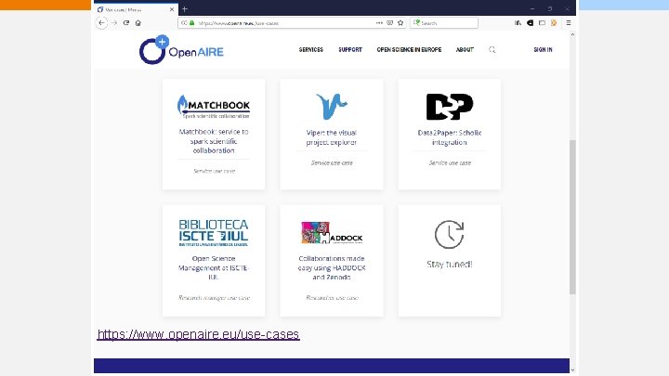
Task: Click the page vertical scrollbar thumb
Action: (572, 216)
